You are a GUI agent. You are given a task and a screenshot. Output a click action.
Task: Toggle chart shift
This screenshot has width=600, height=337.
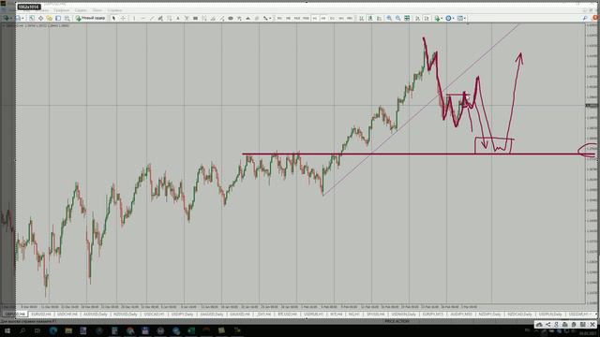click(427, 18)
